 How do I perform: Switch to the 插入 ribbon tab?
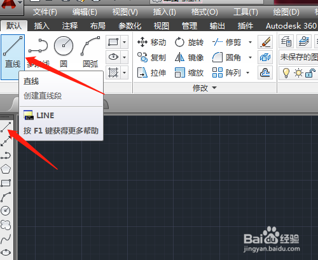[42, 26]
